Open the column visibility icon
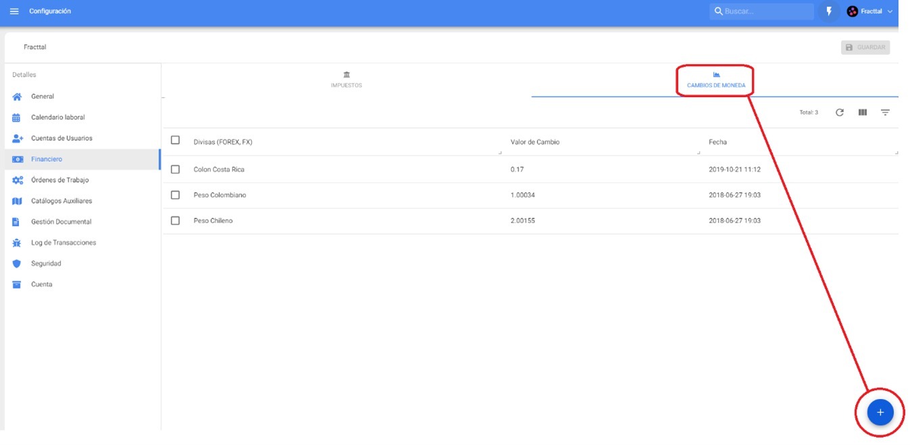This screenshot has width=910, height=445. 863,113
